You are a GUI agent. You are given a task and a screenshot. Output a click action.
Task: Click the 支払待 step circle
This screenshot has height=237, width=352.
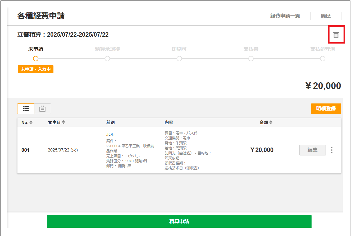(251, 59)
